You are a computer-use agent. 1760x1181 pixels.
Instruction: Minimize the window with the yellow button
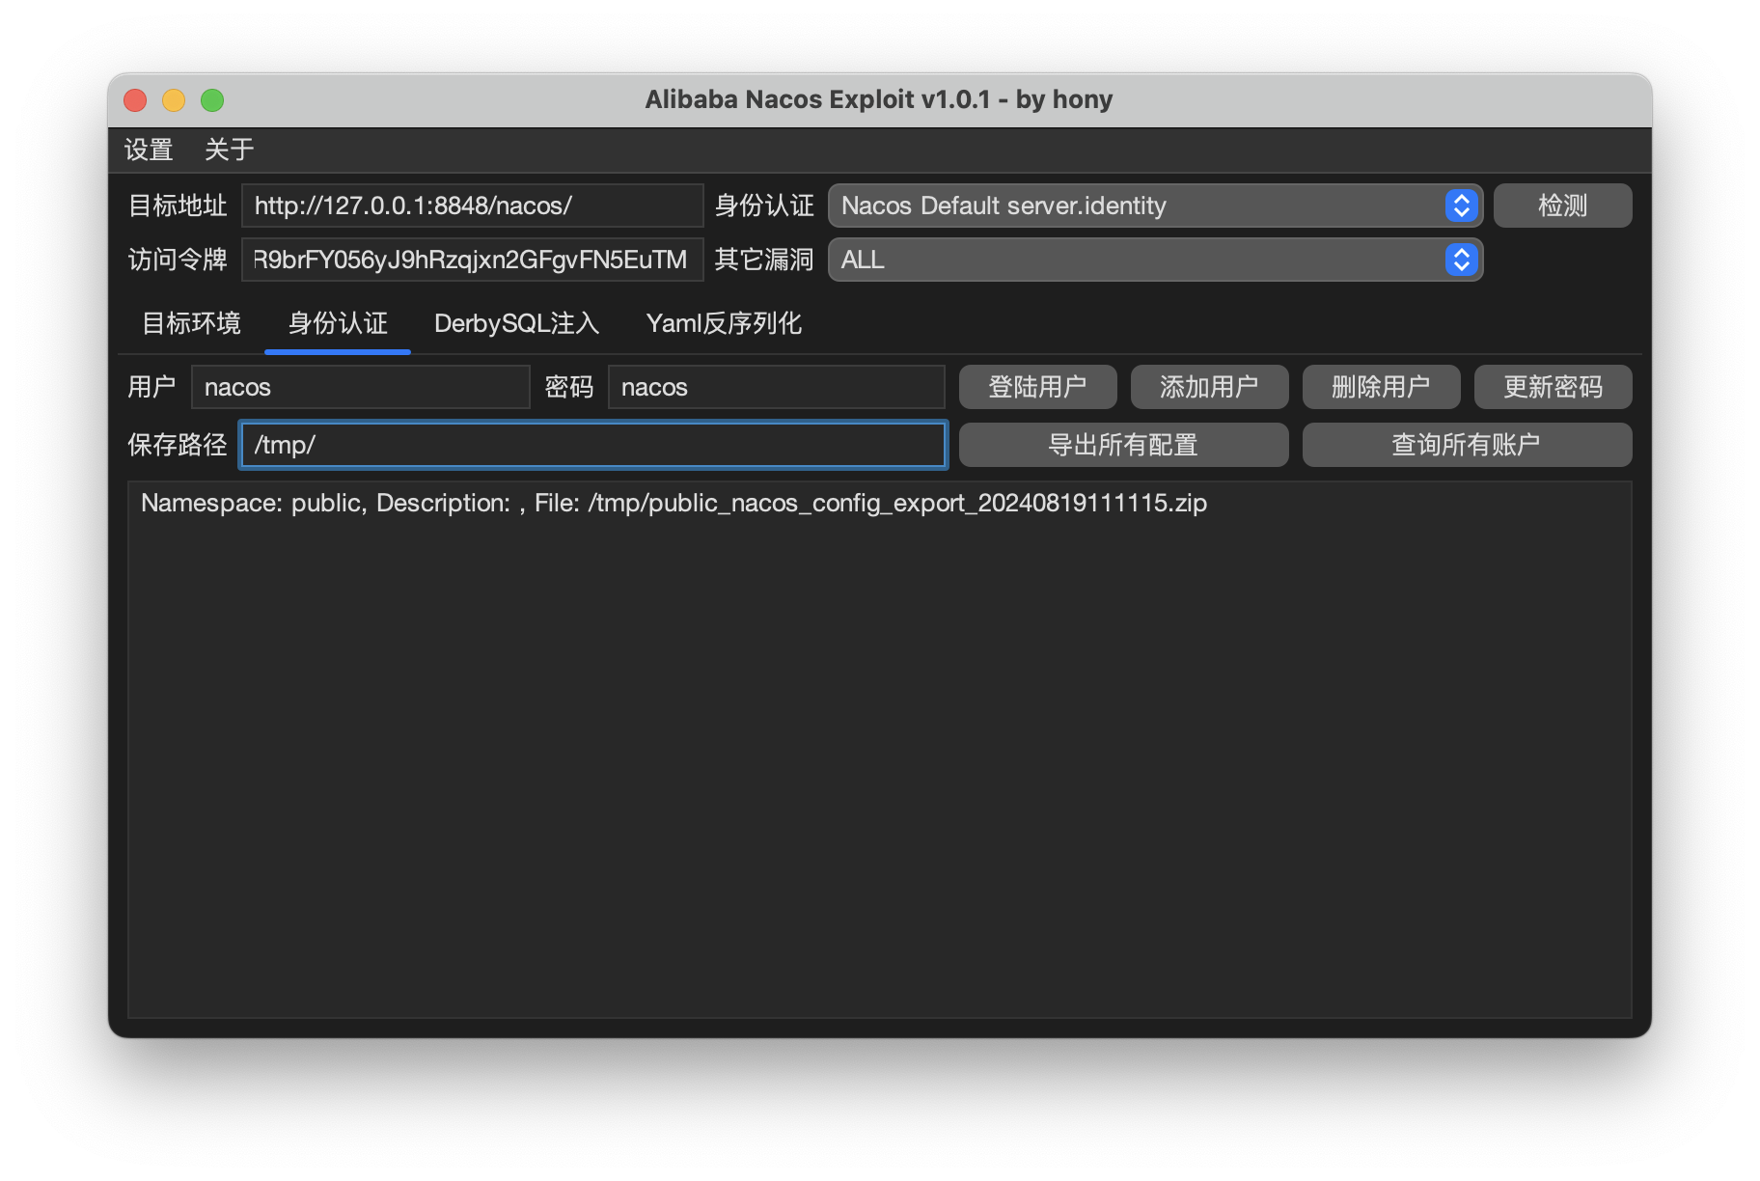(174, 100)
